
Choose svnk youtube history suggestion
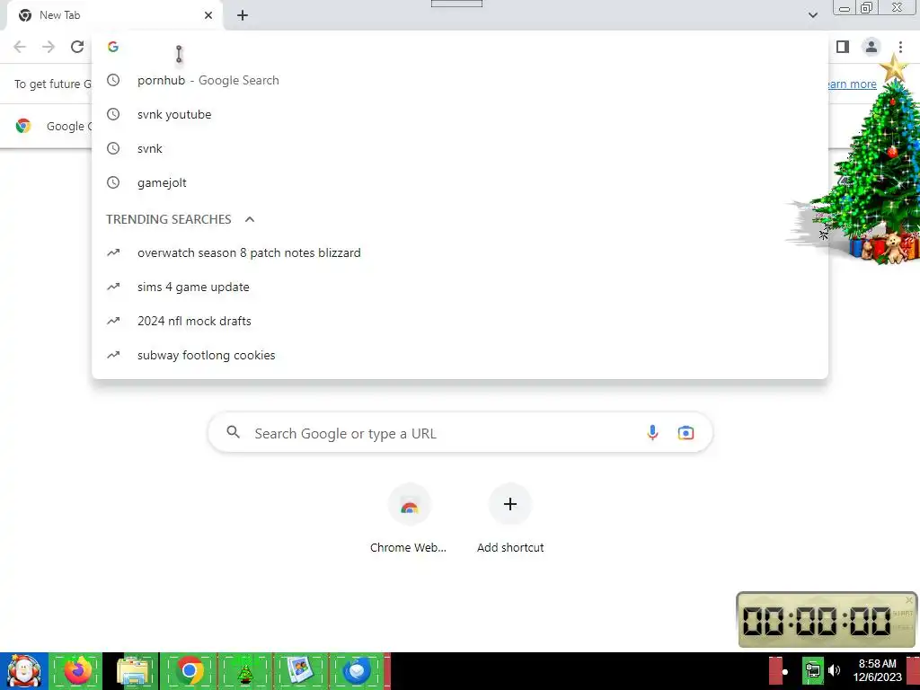(460, 114)
